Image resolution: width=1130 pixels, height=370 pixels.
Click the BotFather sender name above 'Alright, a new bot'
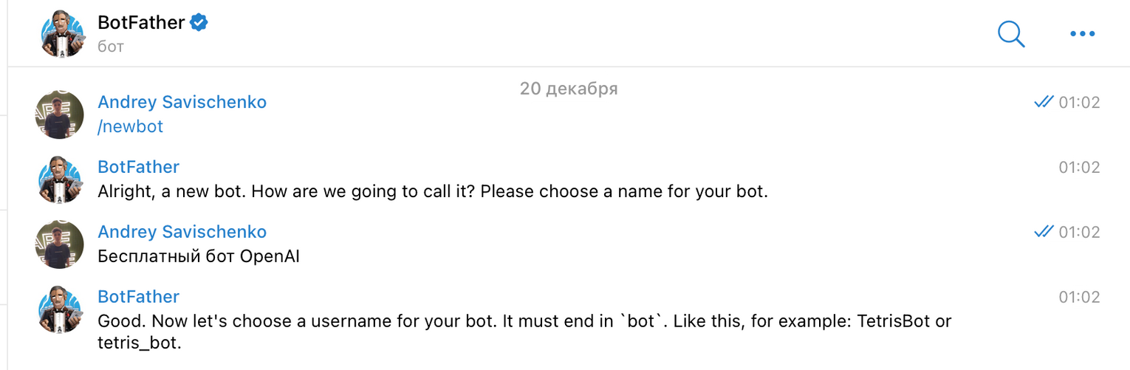(x=138, y=167)
